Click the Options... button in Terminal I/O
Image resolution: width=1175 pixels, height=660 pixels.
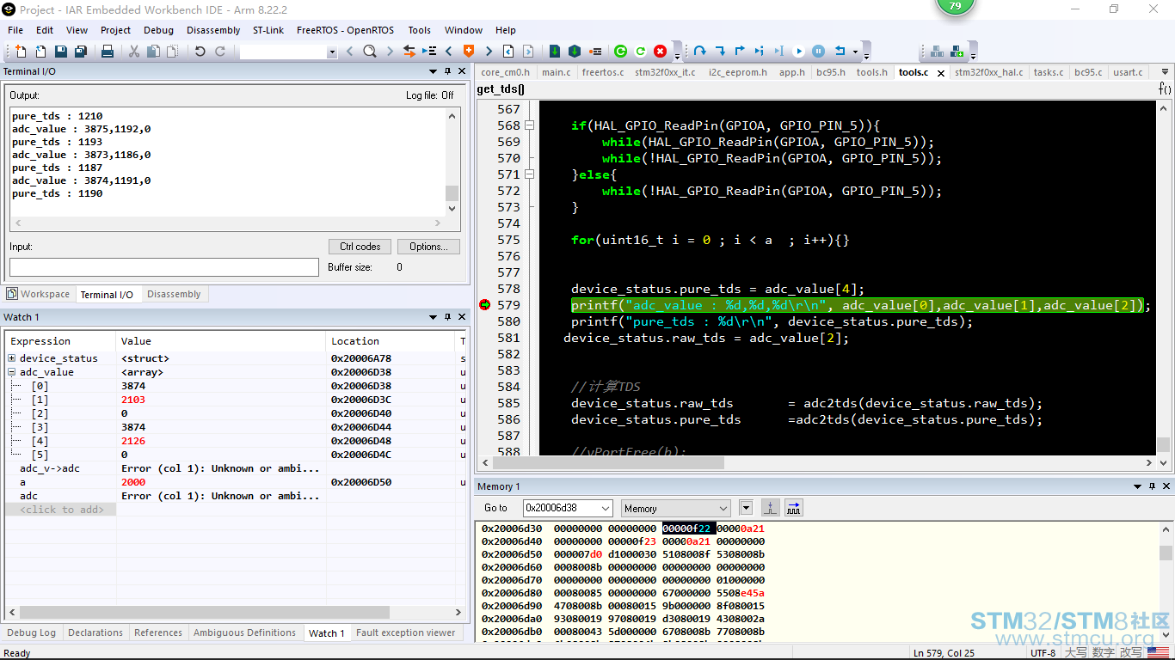click(428, 247)
